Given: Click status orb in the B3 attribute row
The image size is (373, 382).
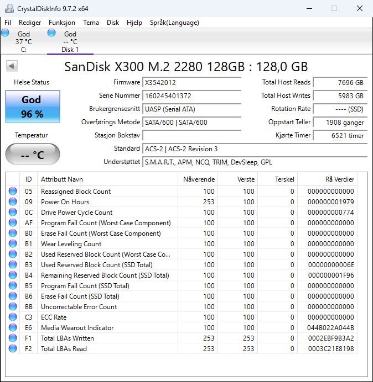Looking at the screenshot, I should (x=13, y=264).
